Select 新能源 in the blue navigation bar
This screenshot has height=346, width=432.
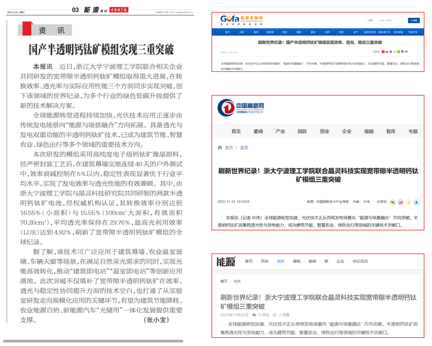(270, 32)
